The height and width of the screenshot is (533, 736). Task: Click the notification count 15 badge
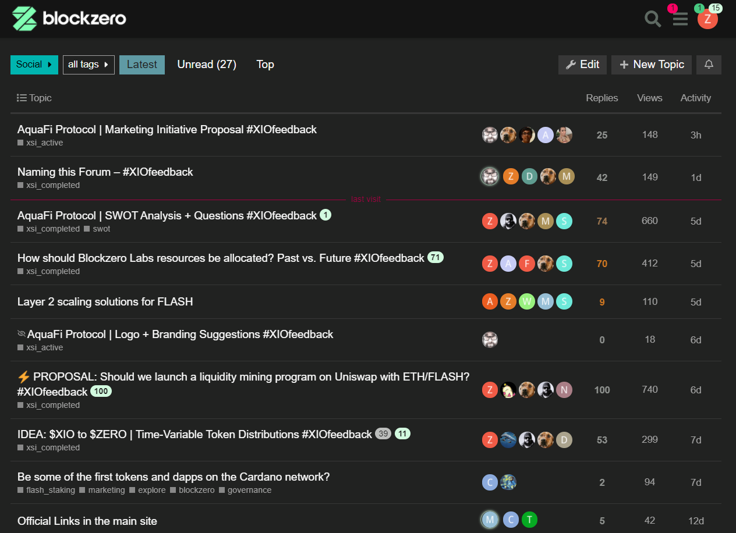click(x=716, y=8)
